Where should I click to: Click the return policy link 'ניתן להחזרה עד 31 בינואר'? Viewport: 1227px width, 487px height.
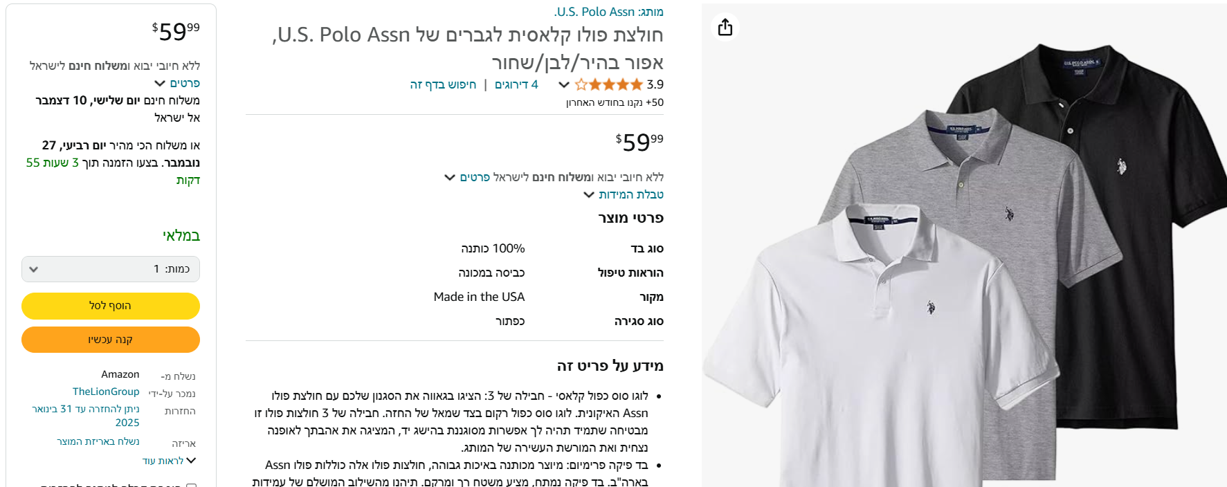pyautogui.click(x=86, y=416)
